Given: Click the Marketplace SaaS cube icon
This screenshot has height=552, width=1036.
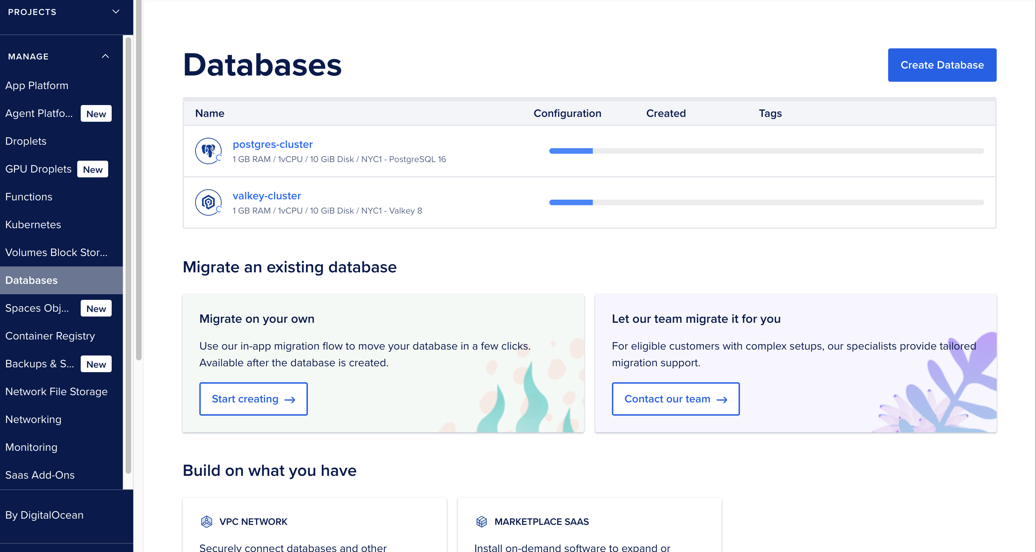Looking at the screenshot, I should pos(481,521).
